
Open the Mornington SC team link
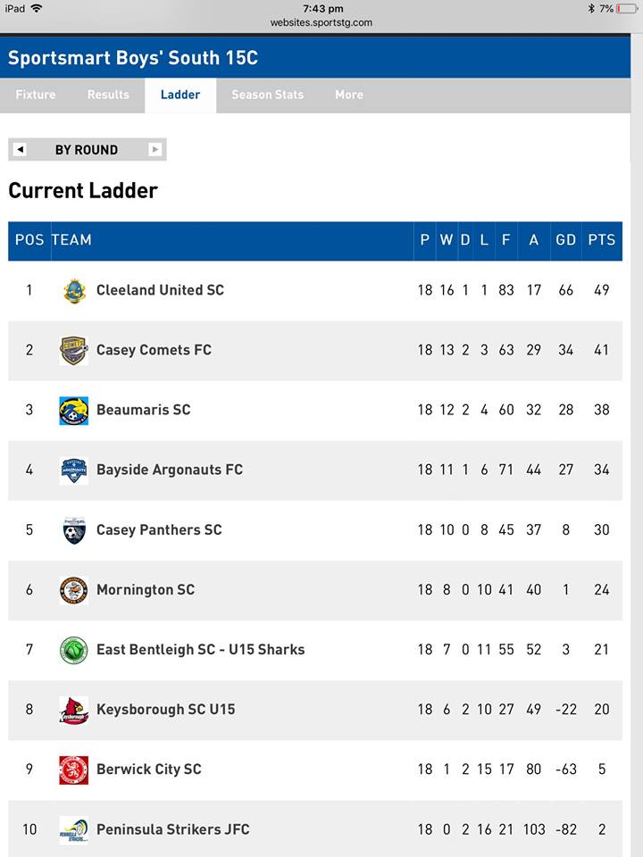tap(146, 590)
